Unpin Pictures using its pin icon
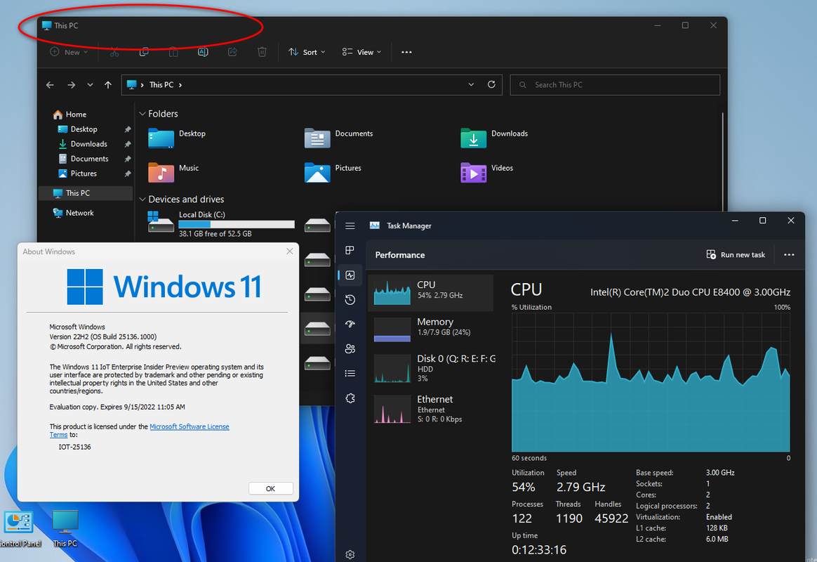 click(x=128, y=174)
